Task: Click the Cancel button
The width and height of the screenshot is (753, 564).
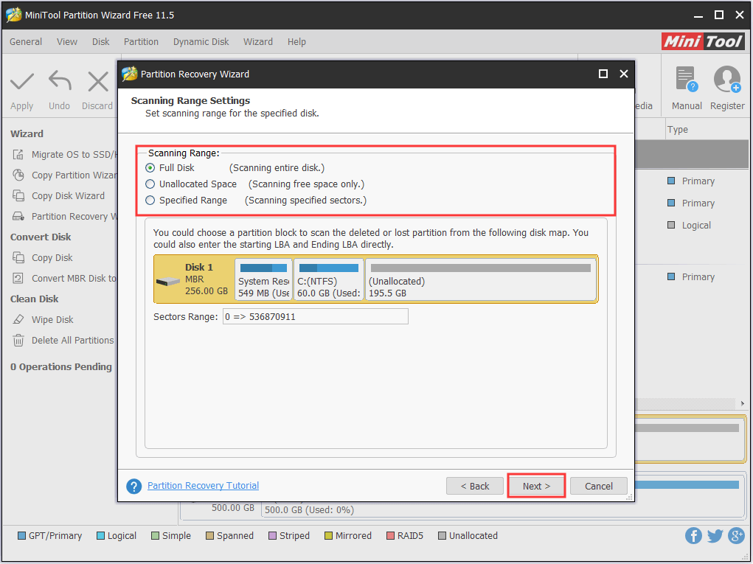Action: [598, 487]
